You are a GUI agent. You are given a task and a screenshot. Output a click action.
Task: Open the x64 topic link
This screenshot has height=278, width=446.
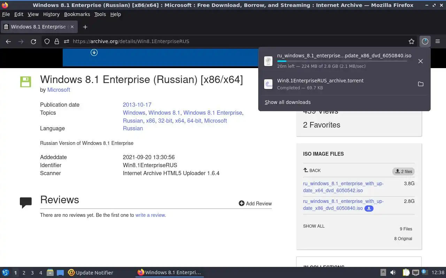[x=179, y=121]
